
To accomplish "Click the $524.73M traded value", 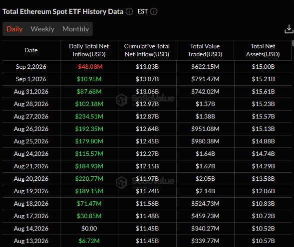I will point(205,203).
